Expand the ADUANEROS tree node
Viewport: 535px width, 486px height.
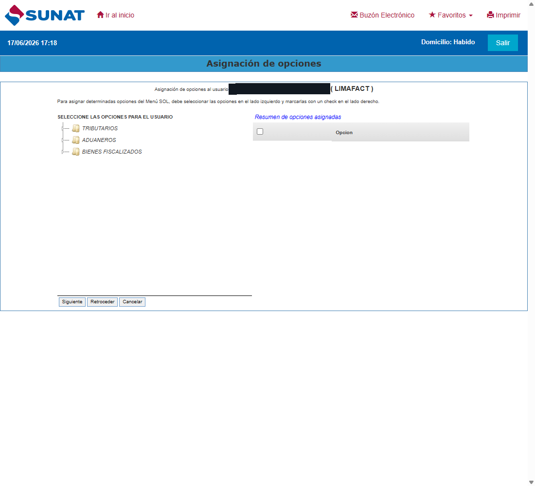tap(63, 140)
